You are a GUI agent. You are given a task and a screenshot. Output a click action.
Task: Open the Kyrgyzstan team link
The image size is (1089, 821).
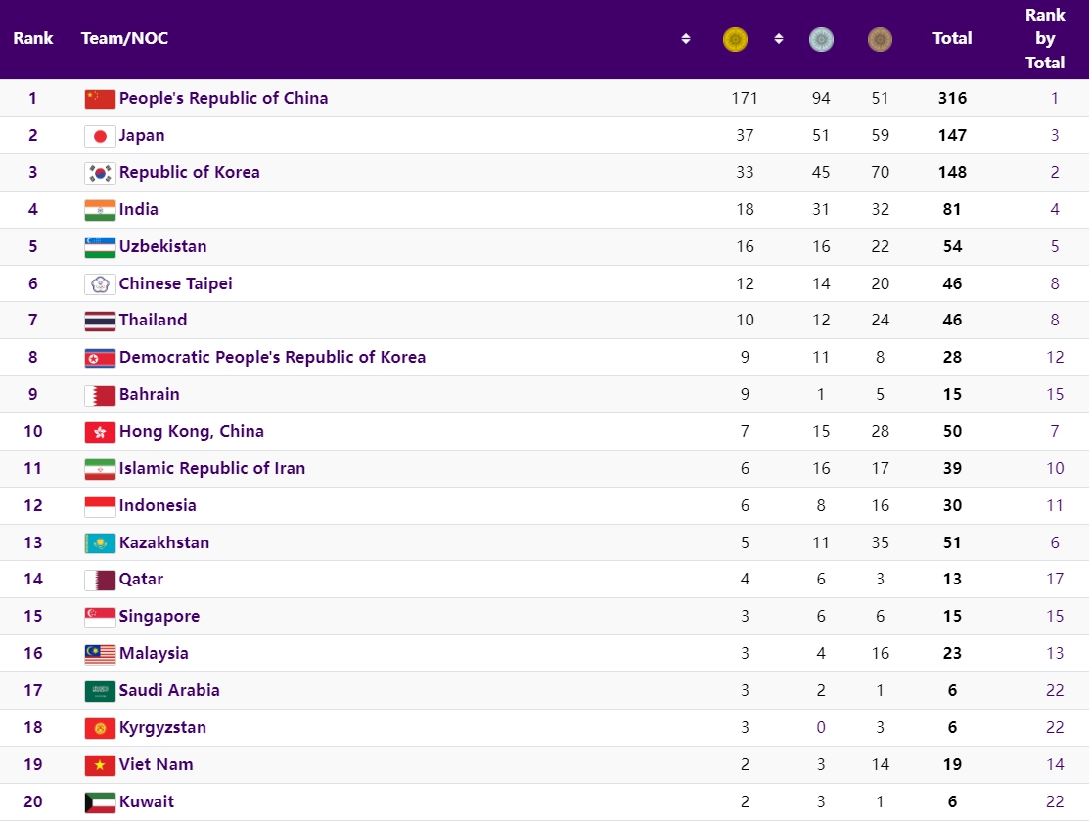click(x=163, y=727)
